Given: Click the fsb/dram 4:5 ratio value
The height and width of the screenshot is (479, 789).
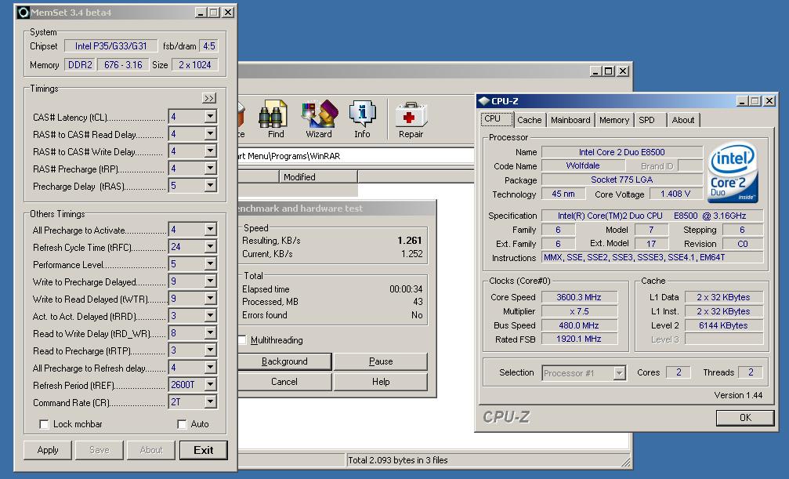Looking at the screenshot, I should [x=209, y=45].
